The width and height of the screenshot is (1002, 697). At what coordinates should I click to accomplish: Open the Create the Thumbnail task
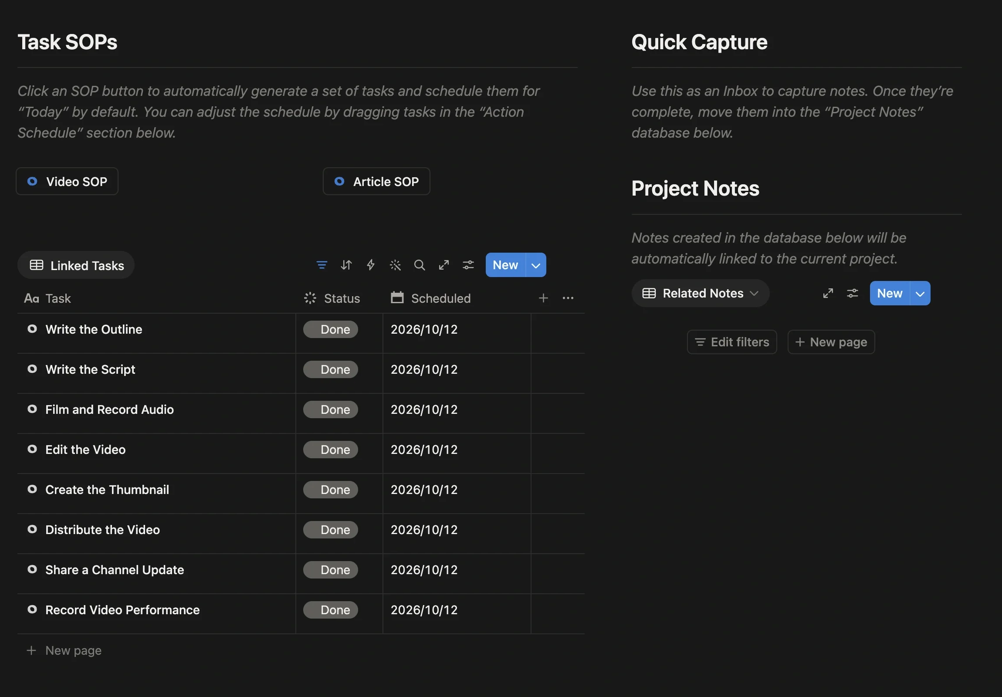(x=107, y=490)
